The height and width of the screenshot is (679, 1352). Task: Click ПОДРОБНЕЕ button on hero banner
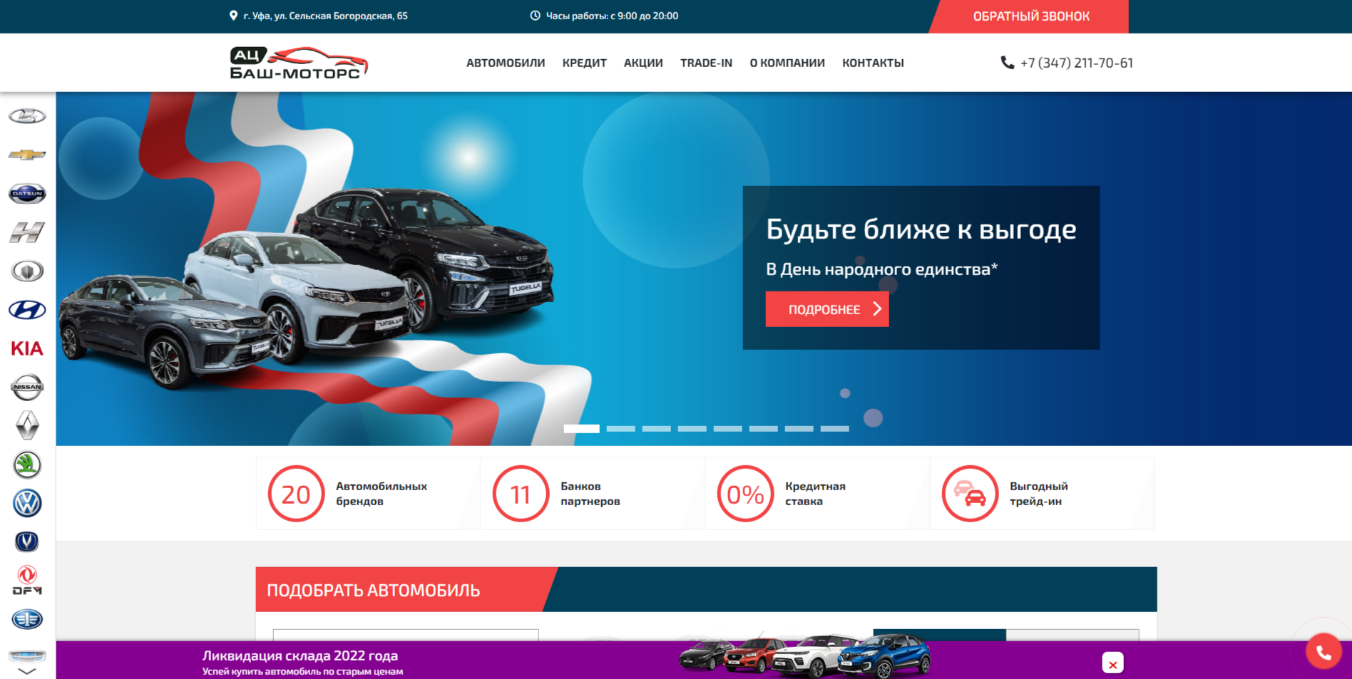(827, 309)
